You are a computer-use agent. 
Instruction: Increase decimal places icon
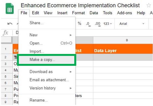tap(98, 24)
